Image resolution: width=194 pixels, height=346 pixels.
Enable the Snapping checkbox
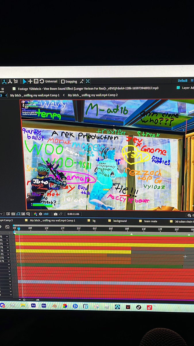(63, 82)
